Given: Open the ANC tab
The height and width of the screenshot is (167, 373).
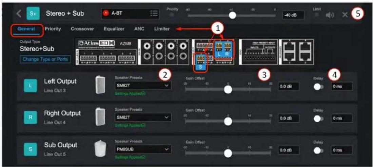Looking at the screenshot, I should click(x=139, y=29).
